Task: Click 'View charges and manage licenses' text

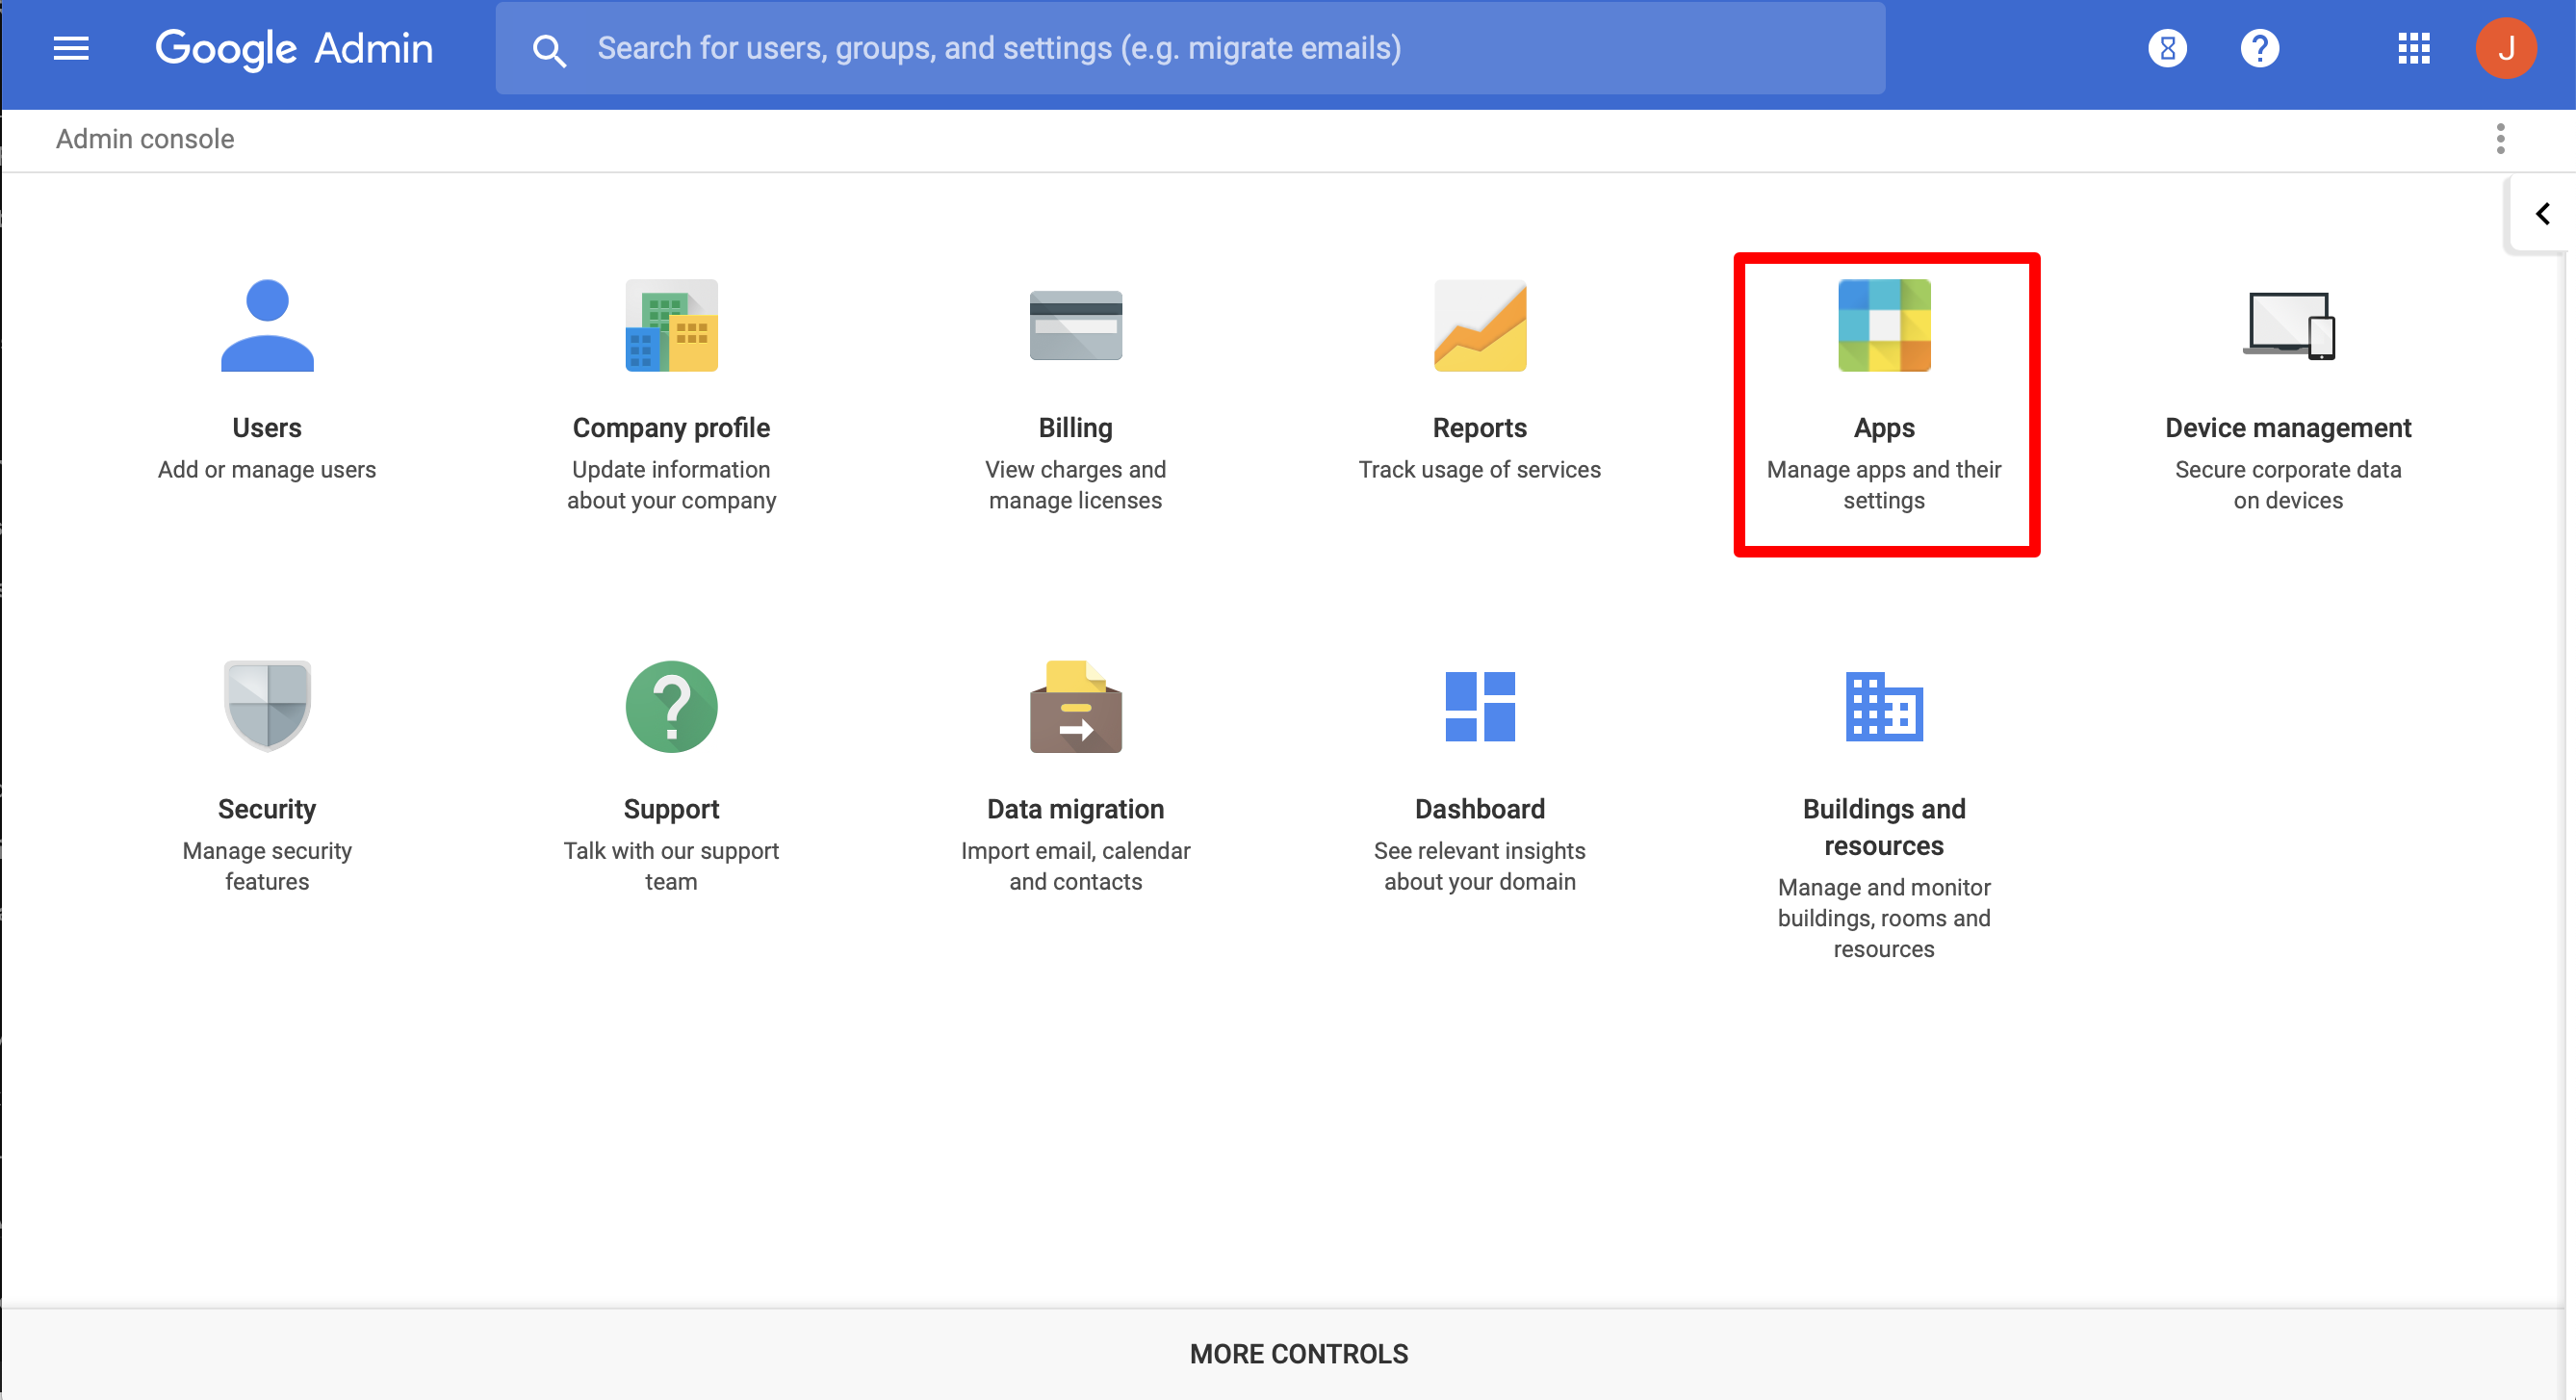Action: [1075, 485]
